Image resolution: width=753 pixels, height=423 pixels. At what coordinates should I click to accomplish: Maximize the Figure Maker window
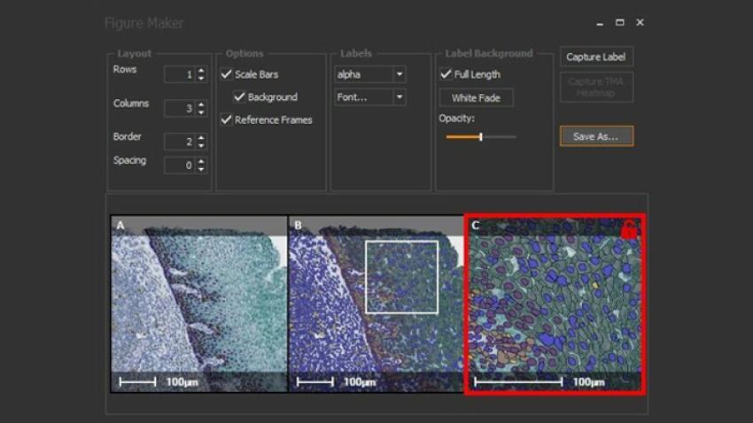click(619, 23)
